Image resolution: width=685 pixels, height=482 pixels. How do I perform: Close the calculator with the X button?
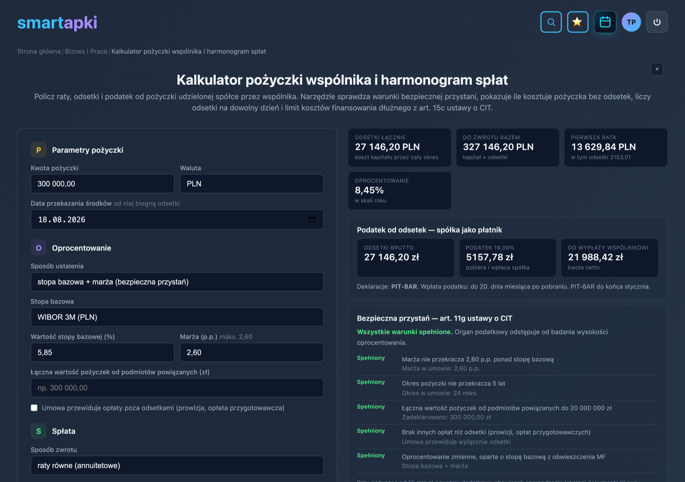(657, 69)
